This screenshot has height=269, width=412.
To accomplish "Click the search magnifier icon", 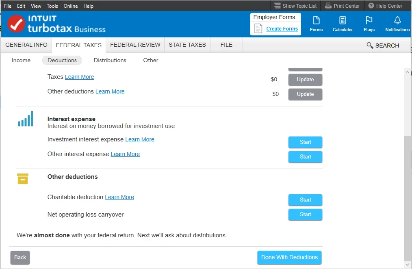I will [x=370, y=46].
